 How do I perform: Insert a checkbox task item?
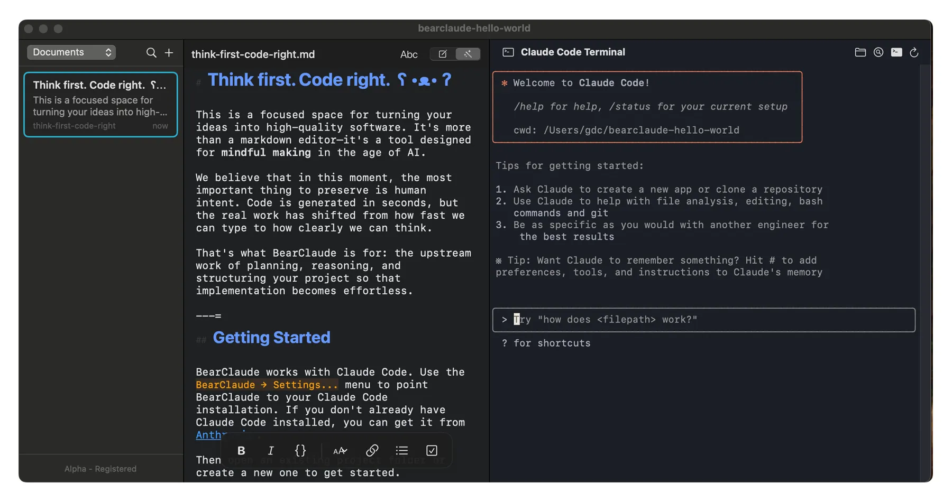coord(432,451)
